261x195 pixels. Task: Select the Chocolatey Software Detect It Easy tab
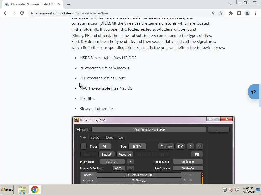click(x=33, y=4)
